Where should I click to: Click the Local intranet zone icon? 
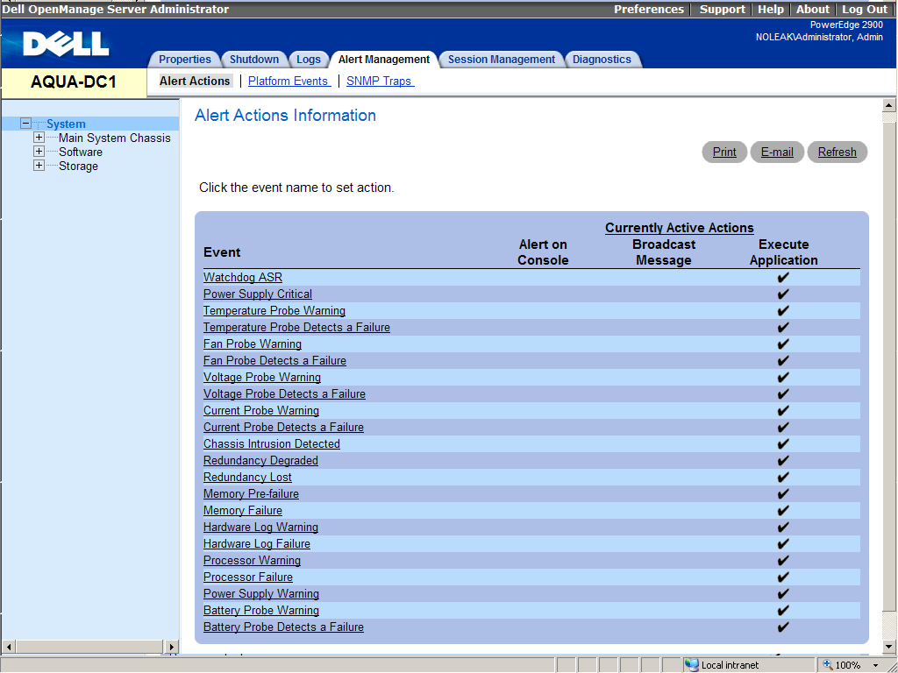[x=692, y=665]
